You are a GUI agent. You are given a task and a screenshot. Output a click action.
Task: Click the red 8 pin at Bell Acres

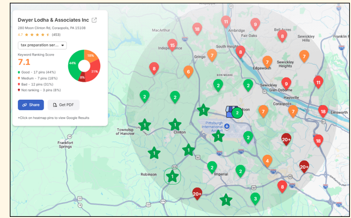[x=282, y=36]
